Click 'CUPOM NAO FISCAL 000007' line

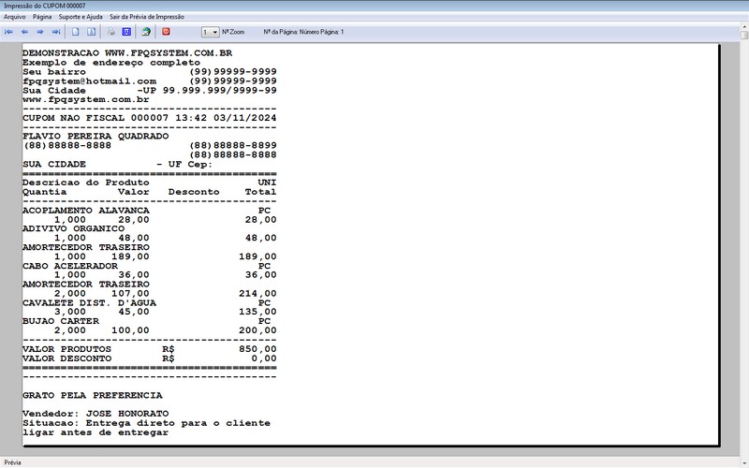pos(95,118)
